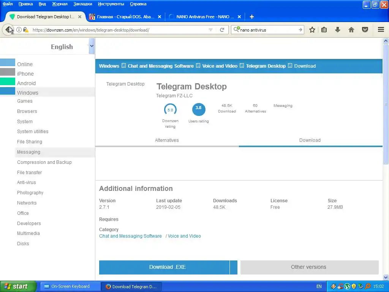Show bookmarks list icon
389x292 pixels.
pyautogui.click(x=324, y=30)
